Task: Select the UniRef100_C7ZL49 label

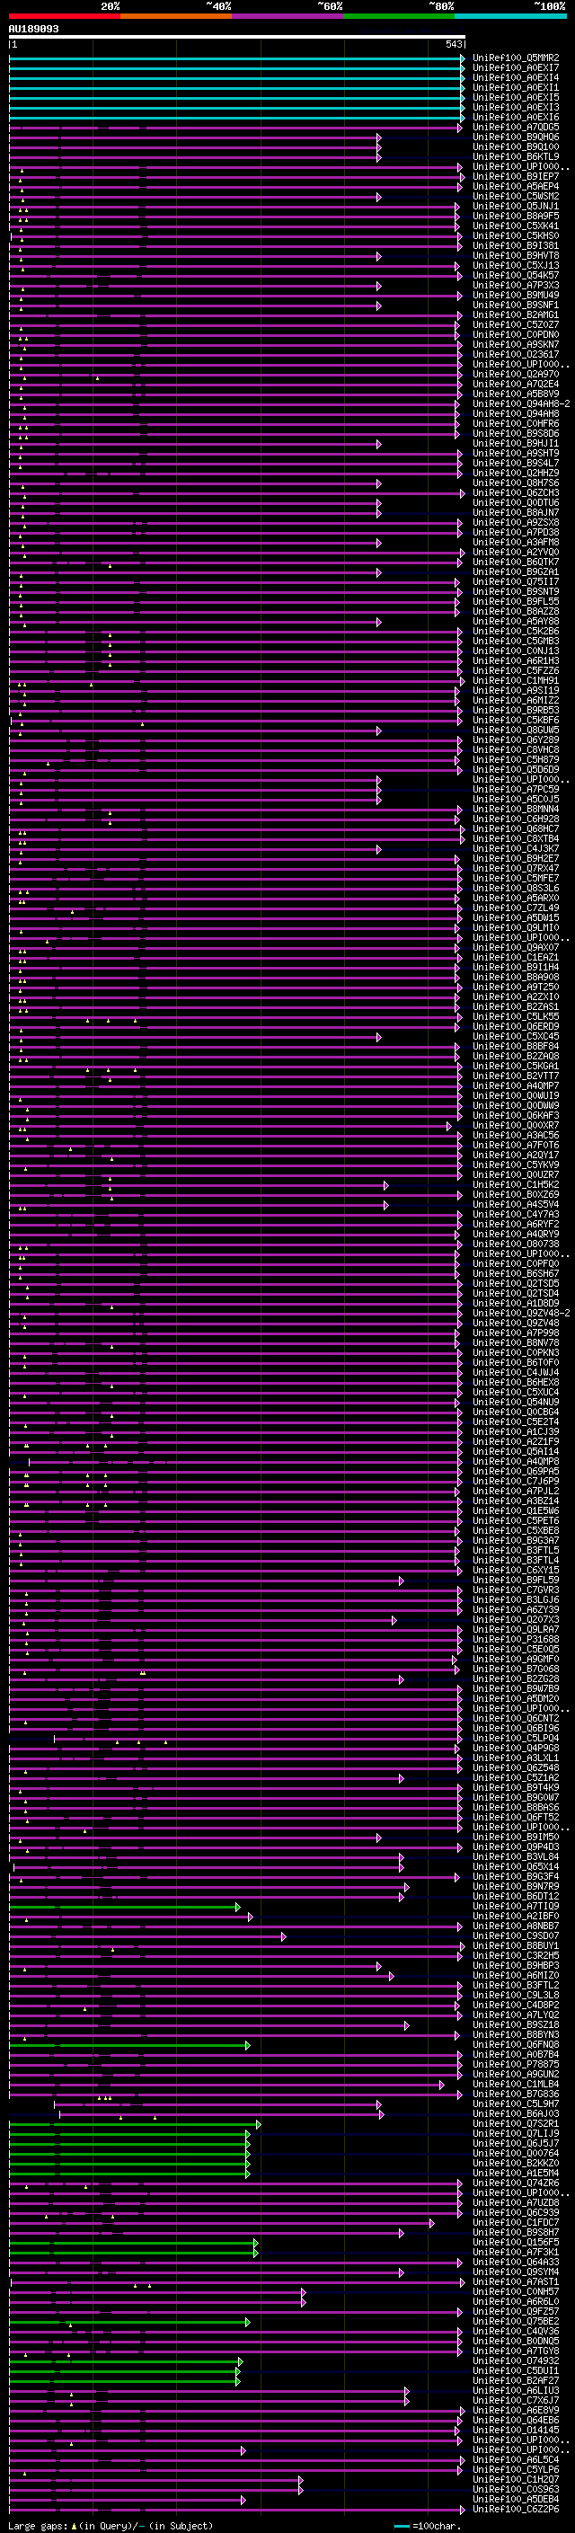Action: coord(516,908)
